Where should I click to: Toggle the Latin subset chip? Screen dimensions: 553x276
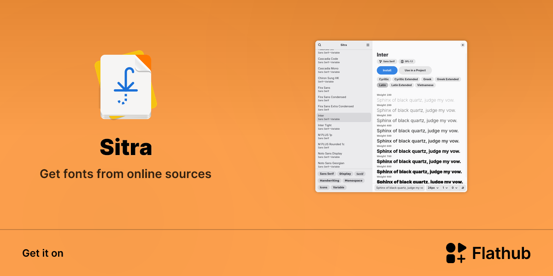(382, 85)
